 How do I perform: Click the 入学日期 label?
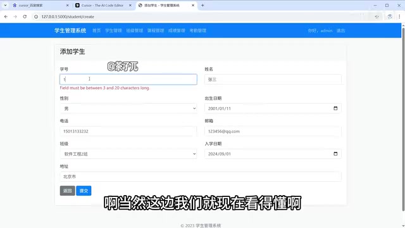pos(213,144)
